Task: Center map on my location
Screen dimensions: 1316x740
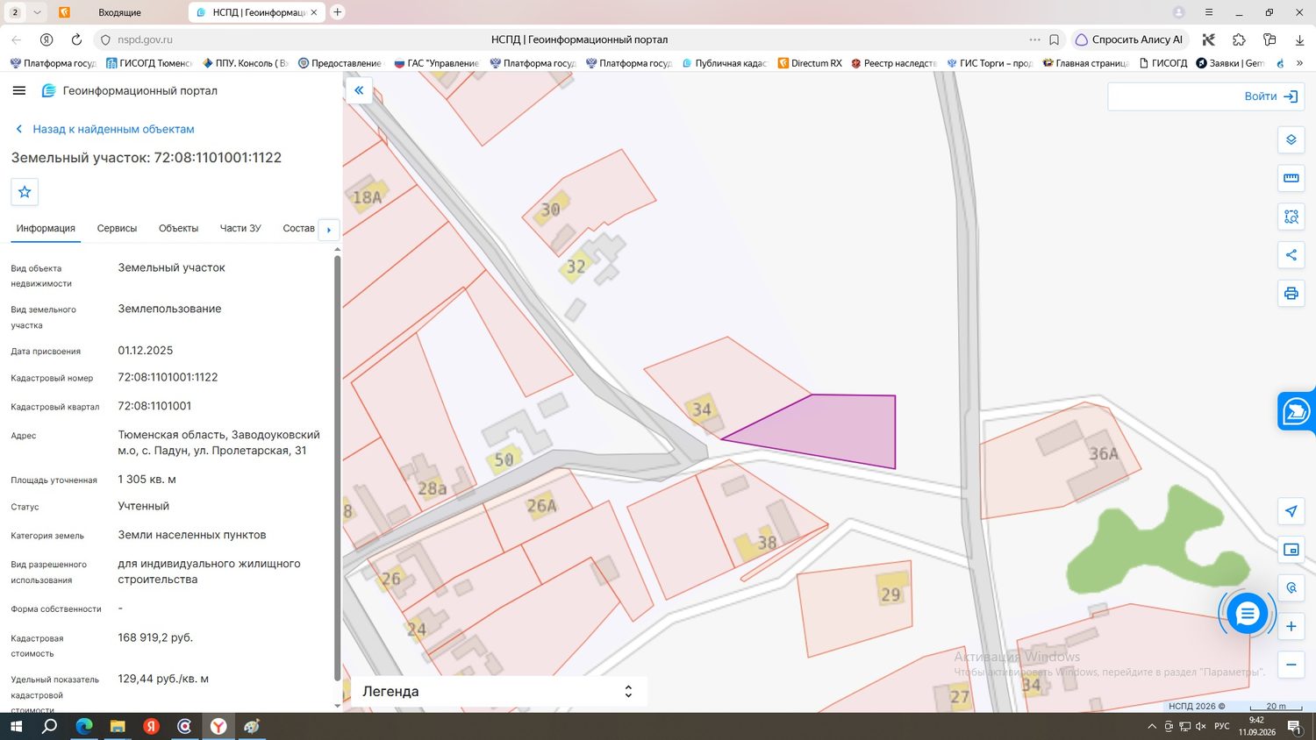Action: [1291, 511]
